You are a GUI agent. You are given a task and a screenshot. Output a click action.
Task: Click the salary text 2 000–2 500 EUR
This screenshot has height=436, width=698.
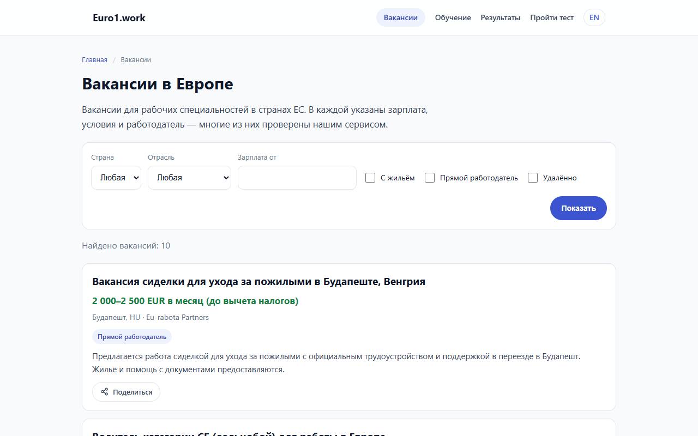coord(195,301)
